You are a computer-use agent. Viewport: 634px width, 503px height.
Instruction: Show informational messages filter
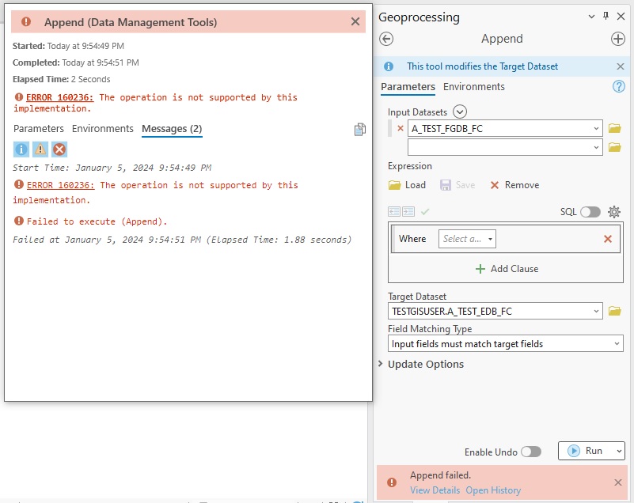20,149
